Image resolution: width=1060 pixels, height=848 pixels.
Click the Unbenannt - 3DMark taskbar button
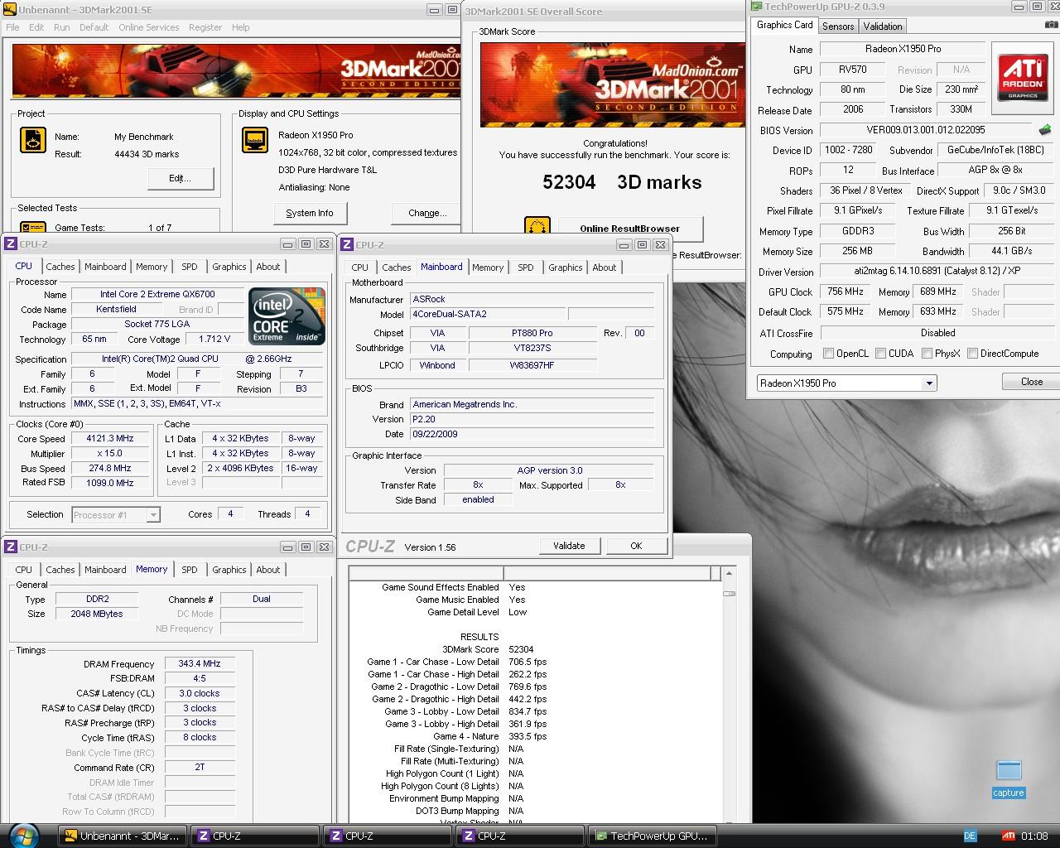click(123, 836)
